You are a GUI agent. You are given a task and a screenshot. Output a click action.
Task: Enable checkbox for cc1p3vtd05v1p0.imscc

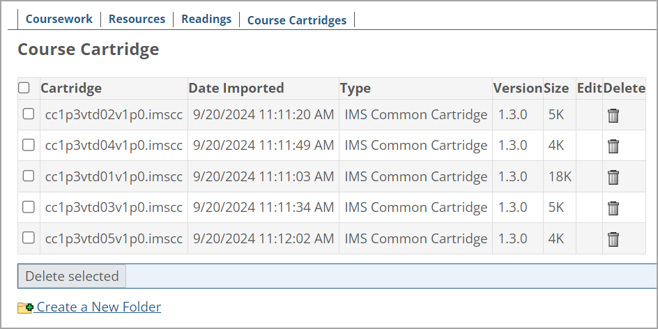point(29,238)
